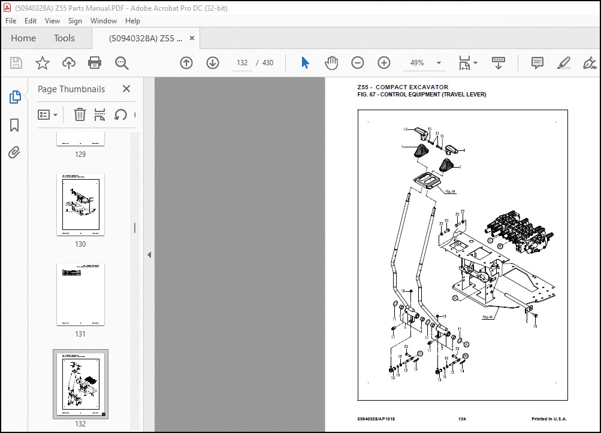
Task: Collapse the navigation pane arrow
Action: (x=149, y=255)
